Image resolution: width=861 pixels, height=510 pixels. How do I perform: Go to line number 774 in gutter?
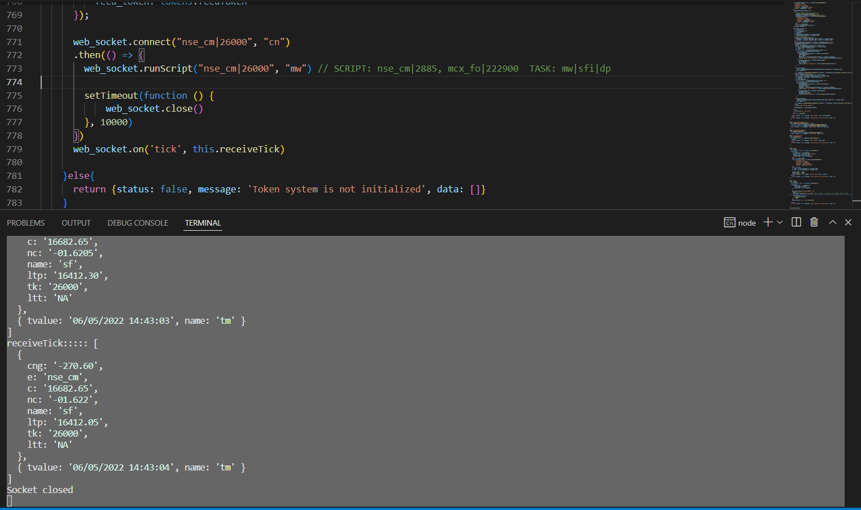15,82
